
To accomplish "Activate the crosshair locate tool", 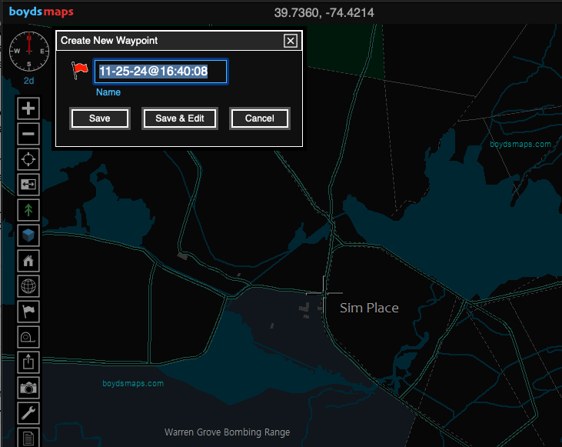I will (x=28, y=159).
